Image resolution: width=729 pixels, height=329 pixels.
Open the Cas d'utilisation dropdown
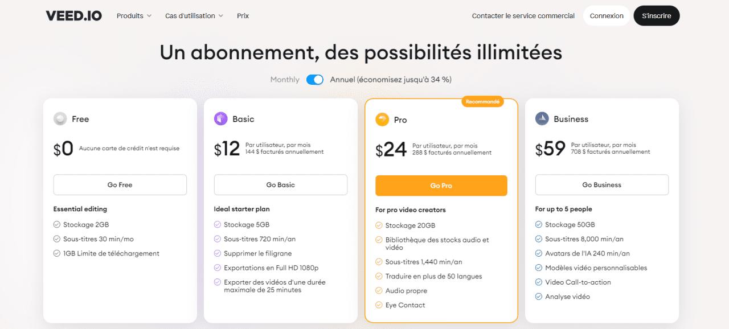tap(194, 16)
